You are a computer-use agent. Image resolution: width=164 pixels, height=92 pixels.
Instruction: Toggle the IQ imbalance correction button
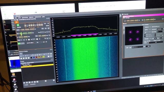(46, 28)
